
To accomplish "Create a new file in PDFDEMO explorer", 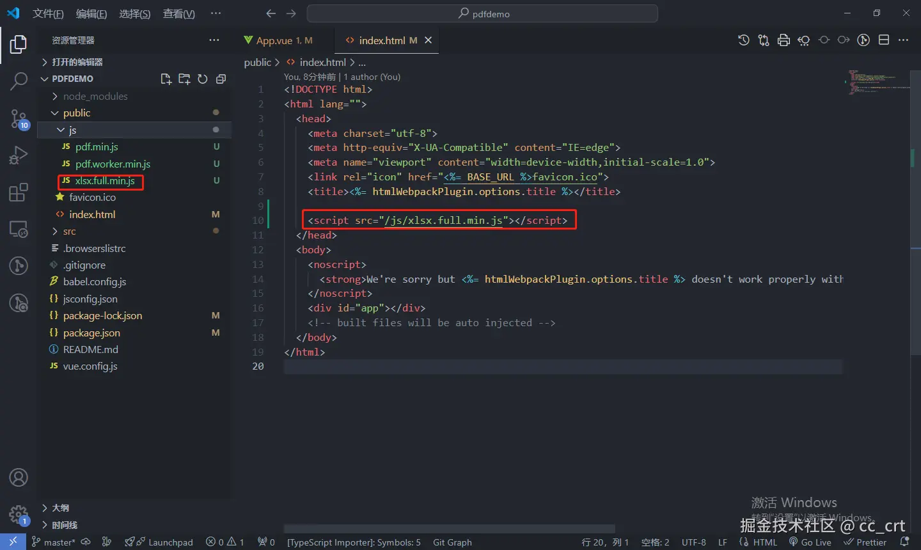I will 166,79.
